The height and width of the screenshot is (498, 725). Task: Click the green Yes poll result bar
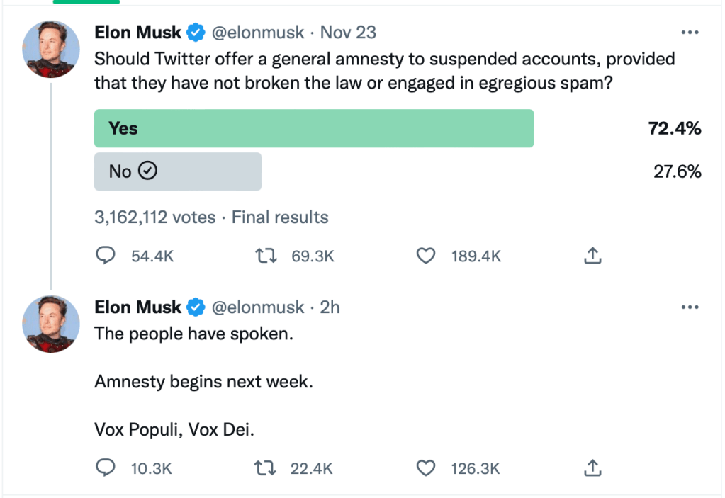tap(314, 128)
